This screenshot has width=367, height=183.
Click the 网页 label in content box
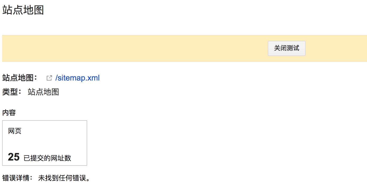(15, 131)
